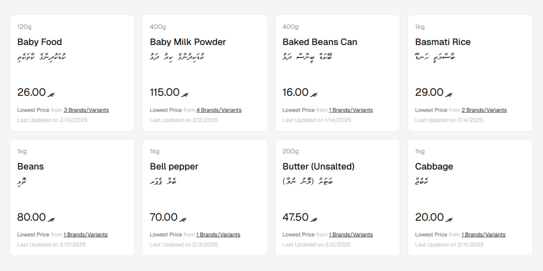543x271 pixels.
Task: Click the Cabbage 1 Brands/Variants link
Action: pyautogui.click(x=484, y=234)
